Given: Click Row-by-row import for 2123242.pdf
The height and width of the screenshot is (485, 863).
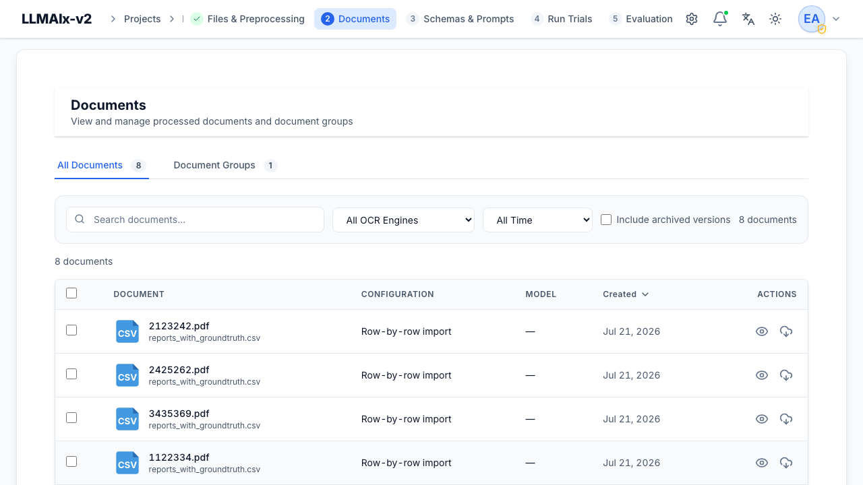Looking at the screenshot, I should point(407,331).
